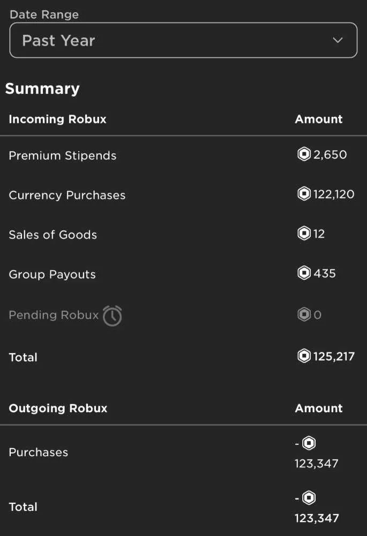Screen dimensions: 367x536
Task: Select the Sales of Goods row
Action: 183,235
